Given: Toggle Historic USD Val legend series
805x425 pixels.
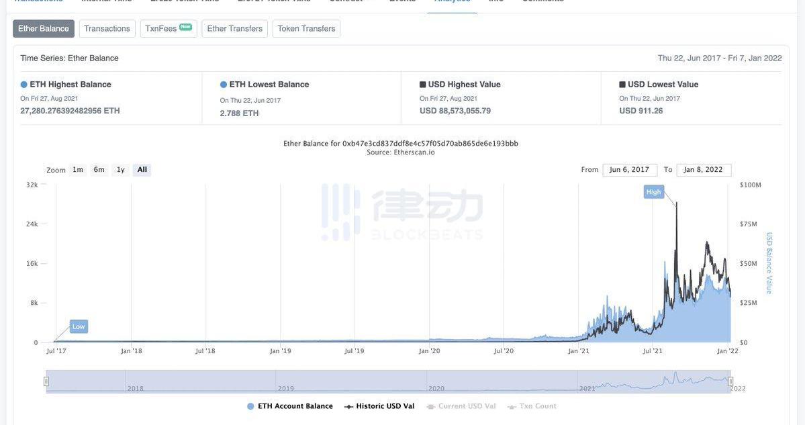Looking at the screenshot, I should click(379, 406).
